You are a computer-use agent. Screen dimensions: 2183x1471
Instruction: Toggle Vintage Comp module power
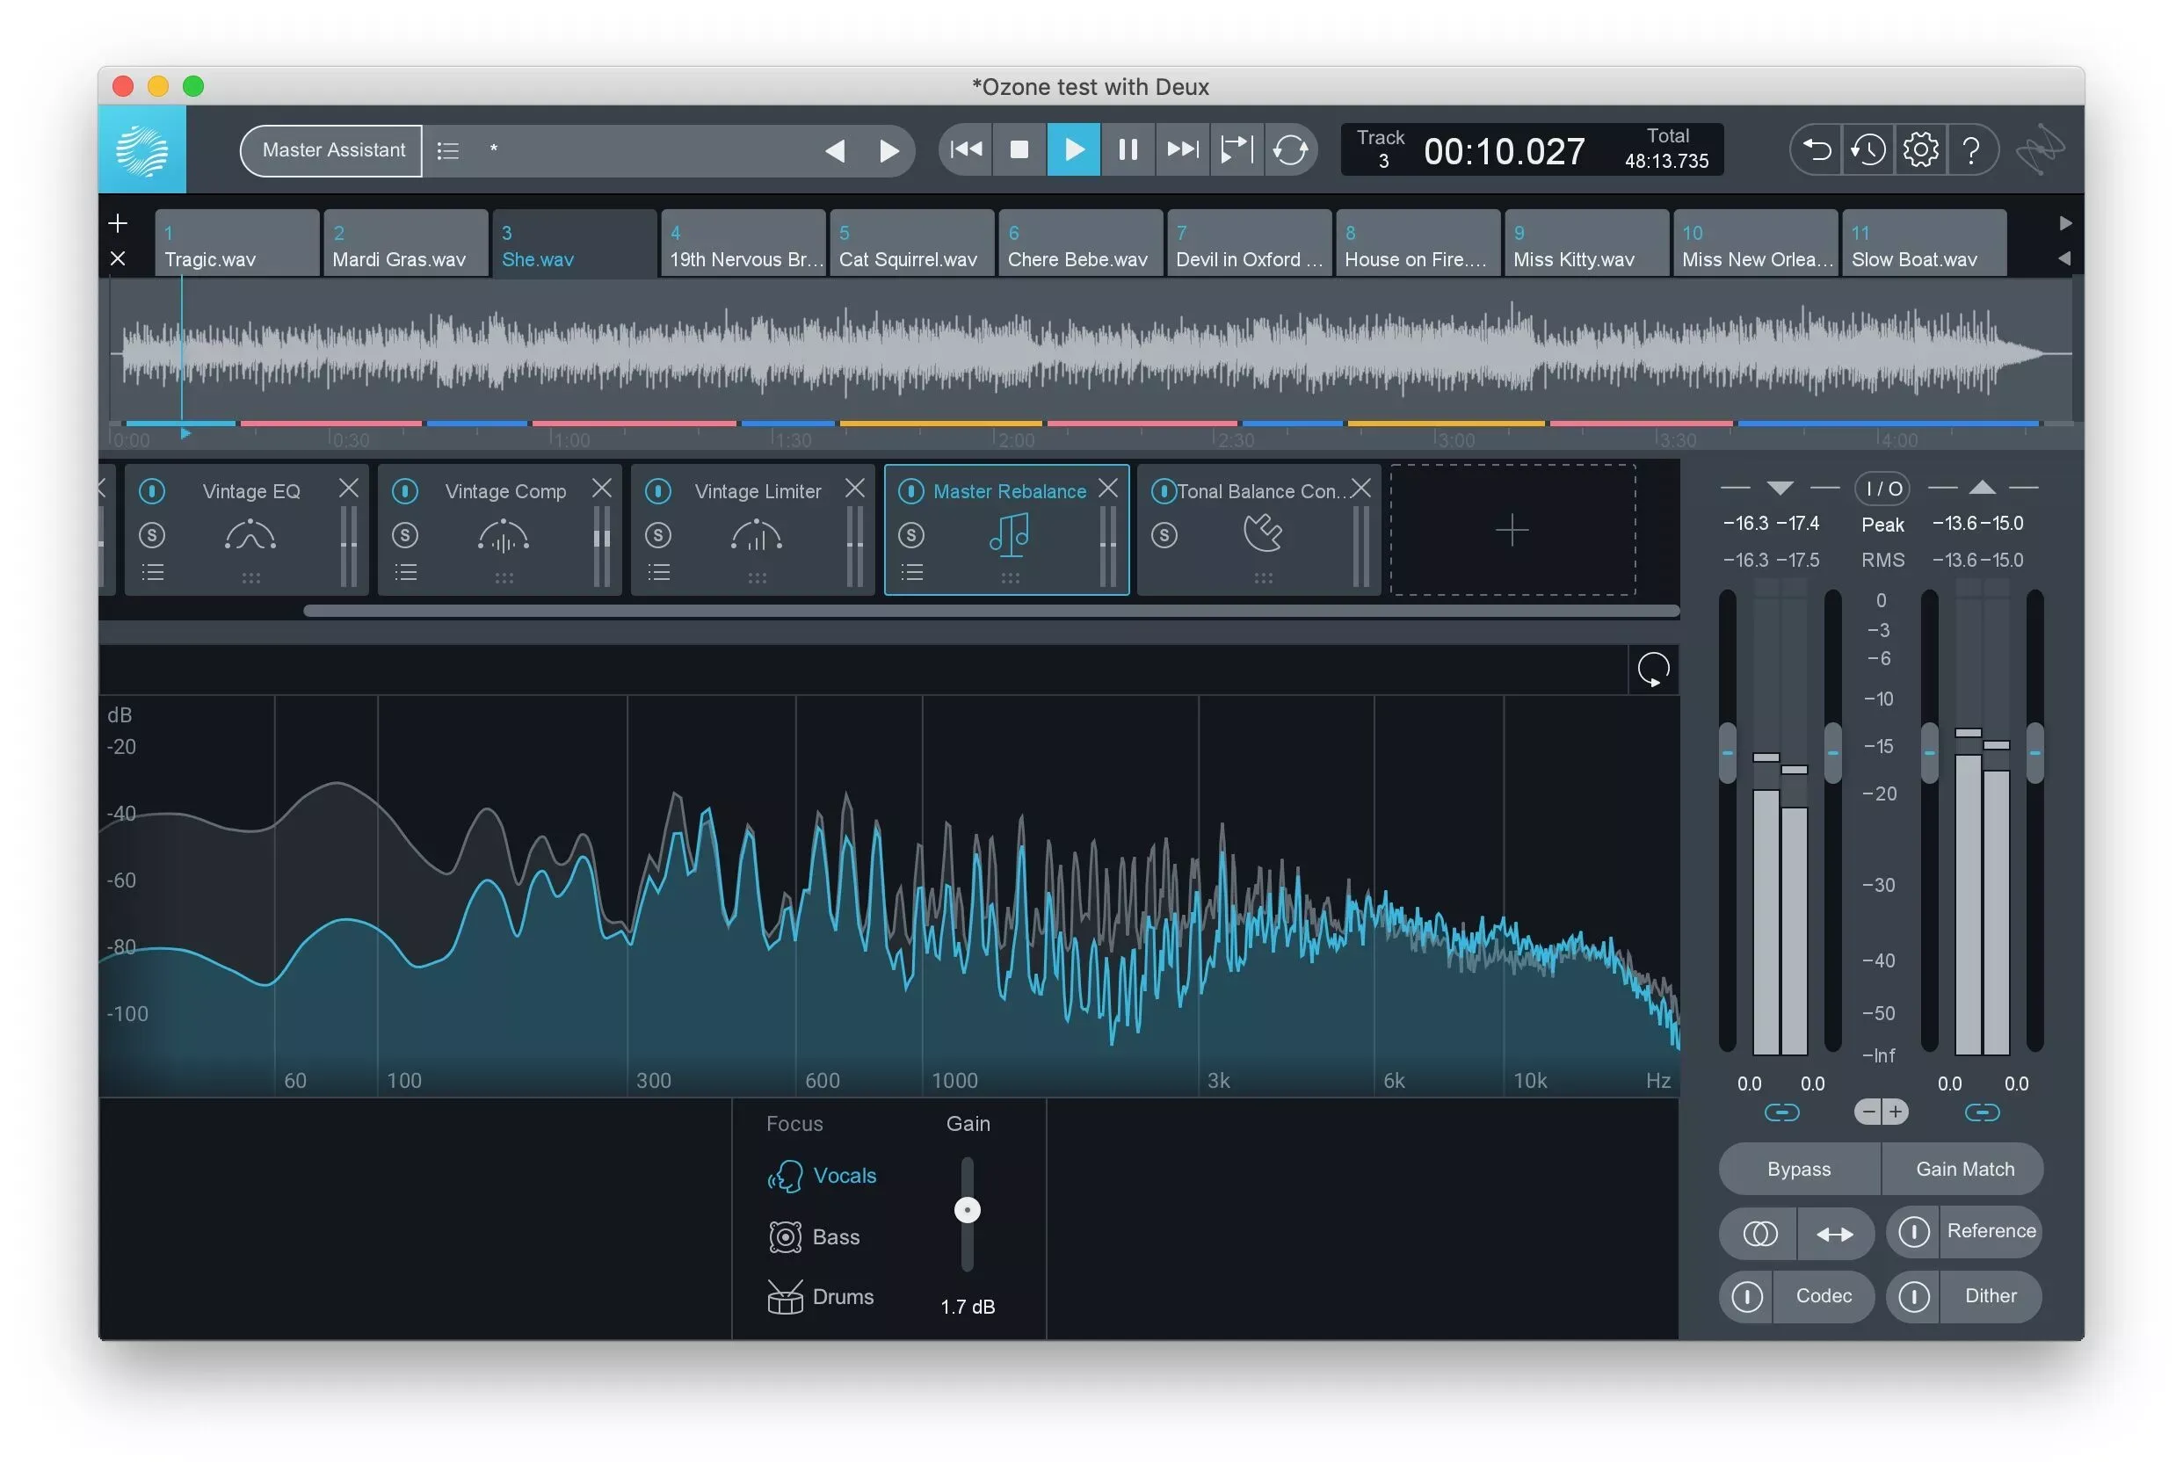(404, 490)
